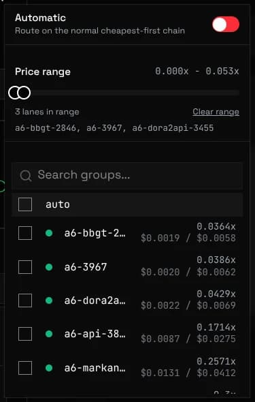
Task: Select the a6-markan… lane checkbox
Action: coord(25,368)
